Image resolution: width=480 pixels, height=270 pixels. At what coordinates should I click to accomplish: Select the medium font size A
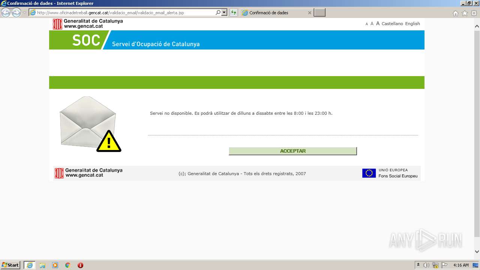372,24
